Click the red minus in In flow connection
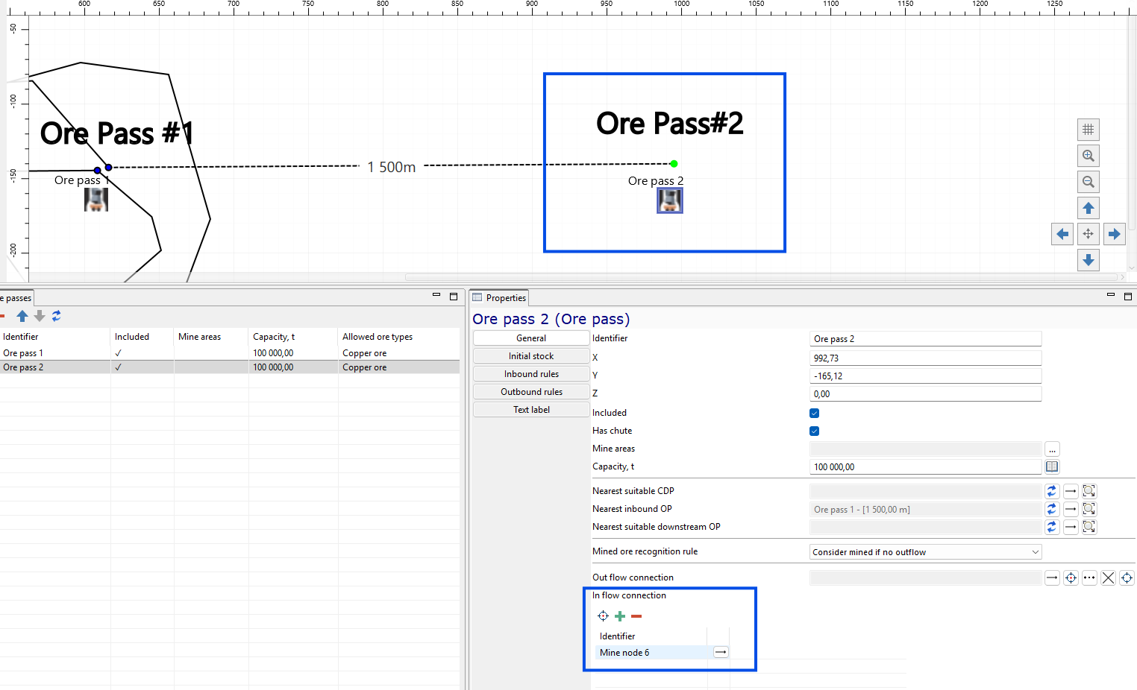Screen dimensions: 1137x690 click(x=636, y=616)
